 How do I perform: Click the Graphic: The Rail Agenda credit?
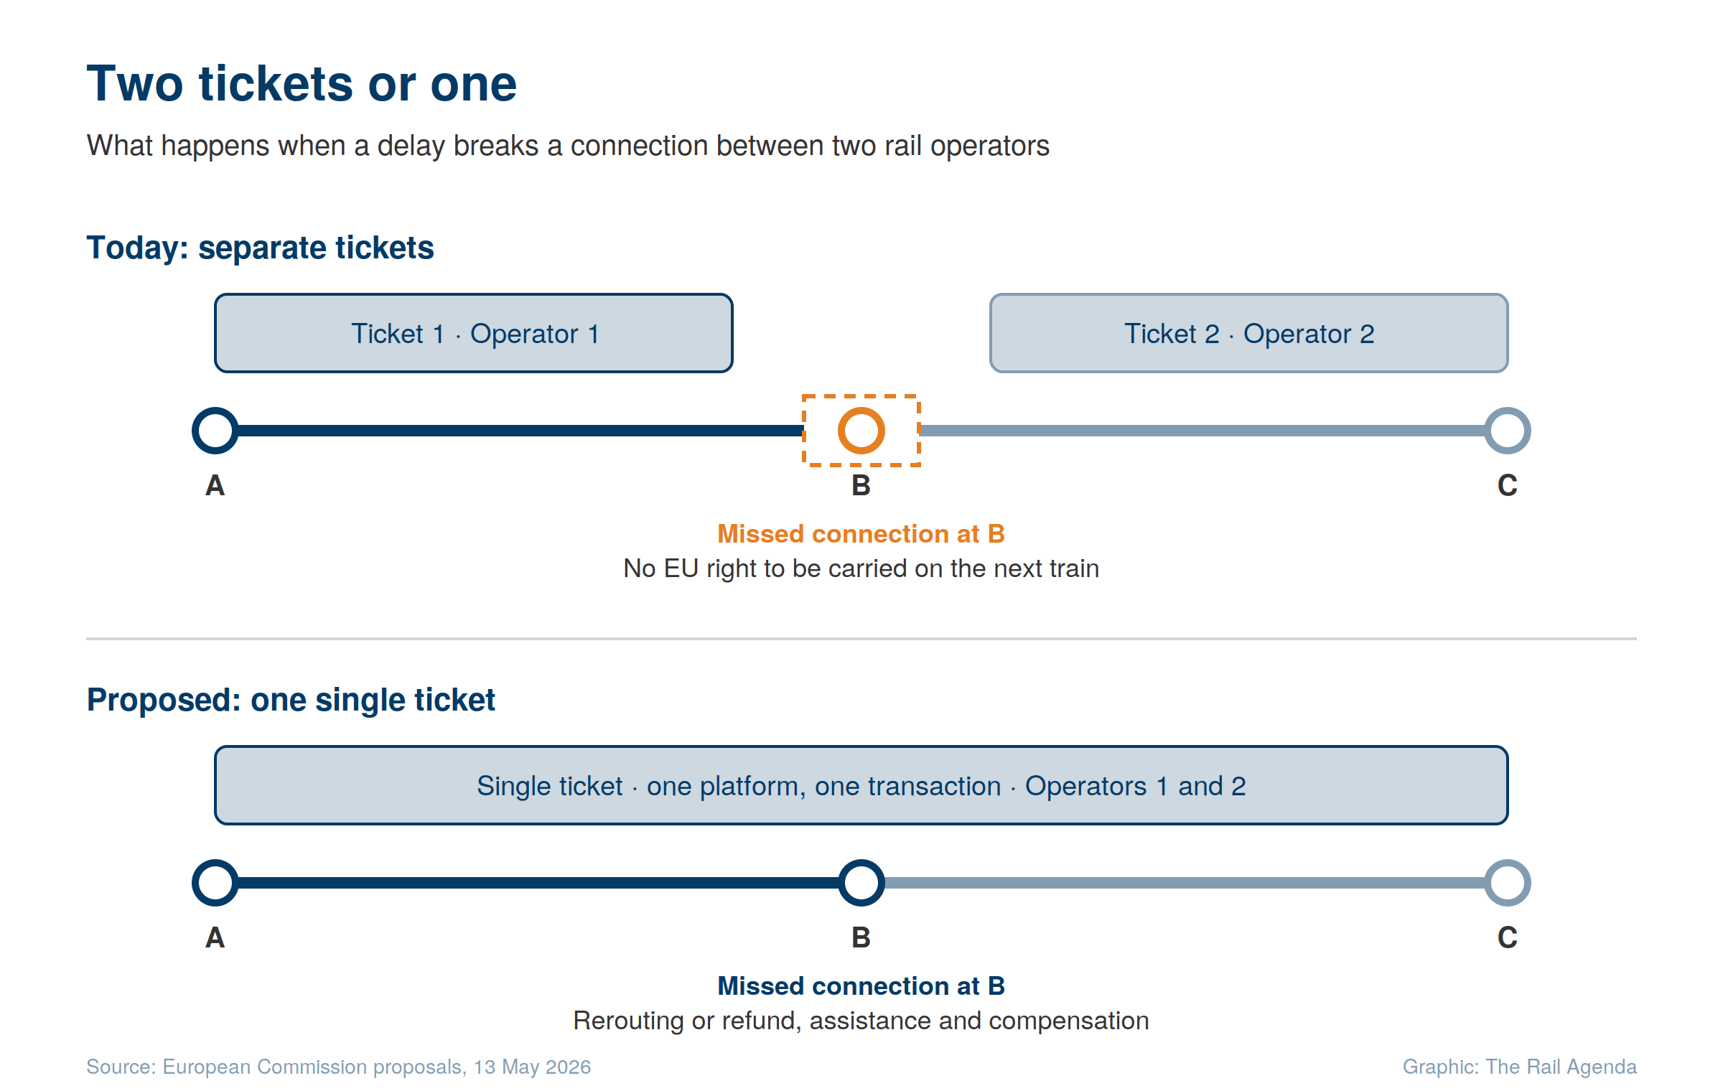[x=1520, y=1067]
